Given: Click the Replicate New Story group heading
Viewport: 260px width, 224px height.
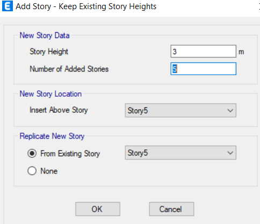Looking at the screenshot, I should pos(52,136).
